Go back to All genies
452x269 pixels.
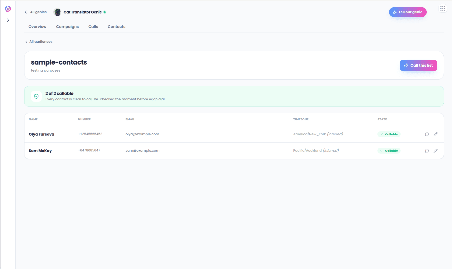(x=36, y=12)
